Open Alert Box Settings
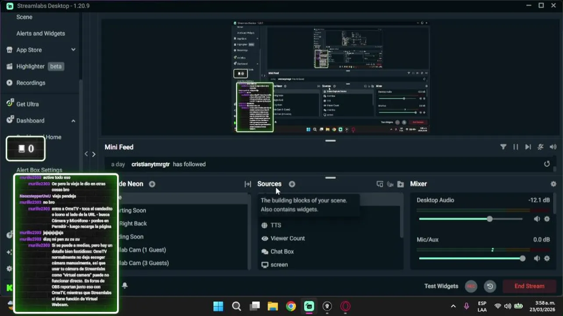This screenshot has height=316, width=563. [39, 170]
